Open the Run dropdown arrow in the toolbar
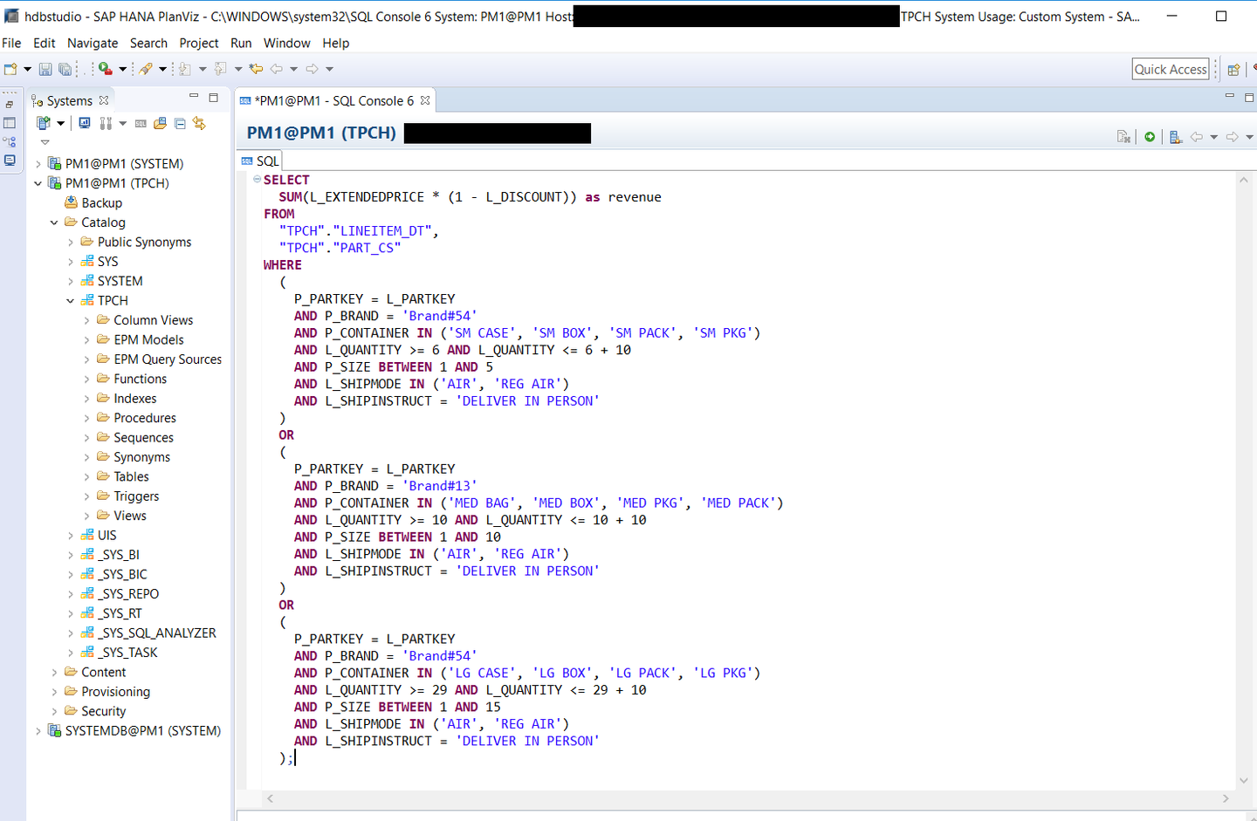This screenshot has width=1257, height=821. tap(122, 69)
